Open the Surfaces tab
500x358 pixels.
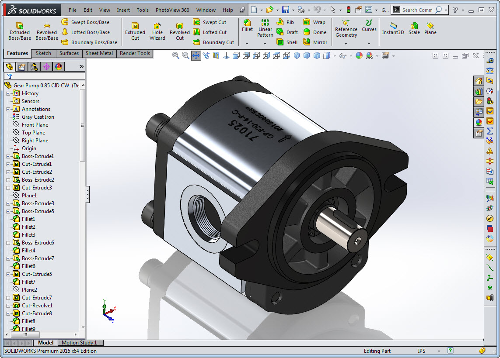click(69, 53)
